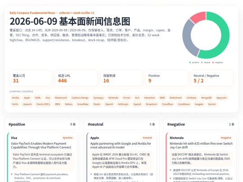This screenshot has width=243, height=182.
Task: Open the 保留新闻 16 stat card
Action: pyautogui.click(x=121, y=78)
